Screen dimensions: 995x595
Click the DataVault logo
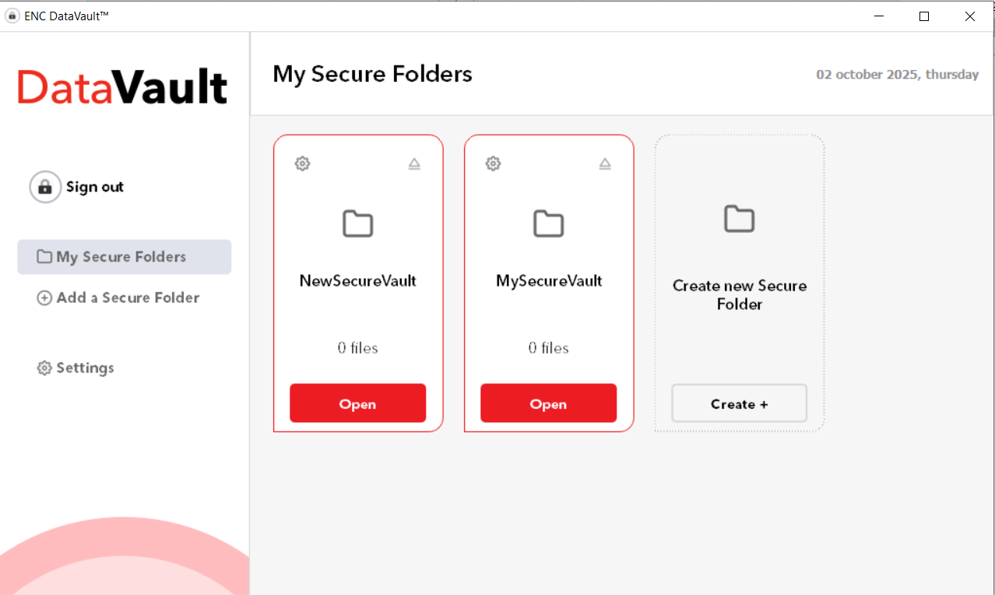pyautogui.click(x=122, y=86)
